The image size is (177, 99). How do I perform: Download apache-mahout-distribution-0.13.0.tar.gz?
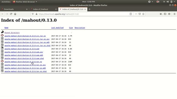[x=23, y=62]
